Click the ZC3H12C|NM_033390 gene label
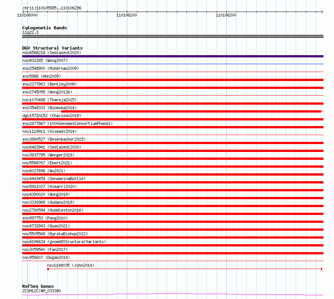Image resolution: width=334 pixels, height=299 pixels. click(x=42, y=291)
